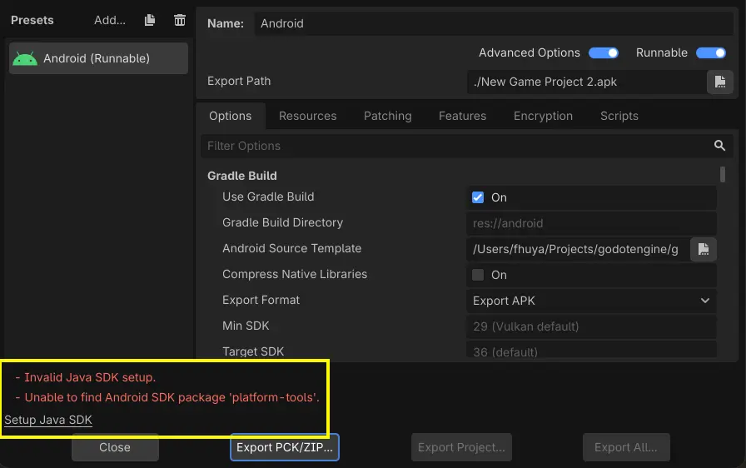Click the Use Gradle Build label
The width and height of the screenshot is (746, 468).
point(268,197)
